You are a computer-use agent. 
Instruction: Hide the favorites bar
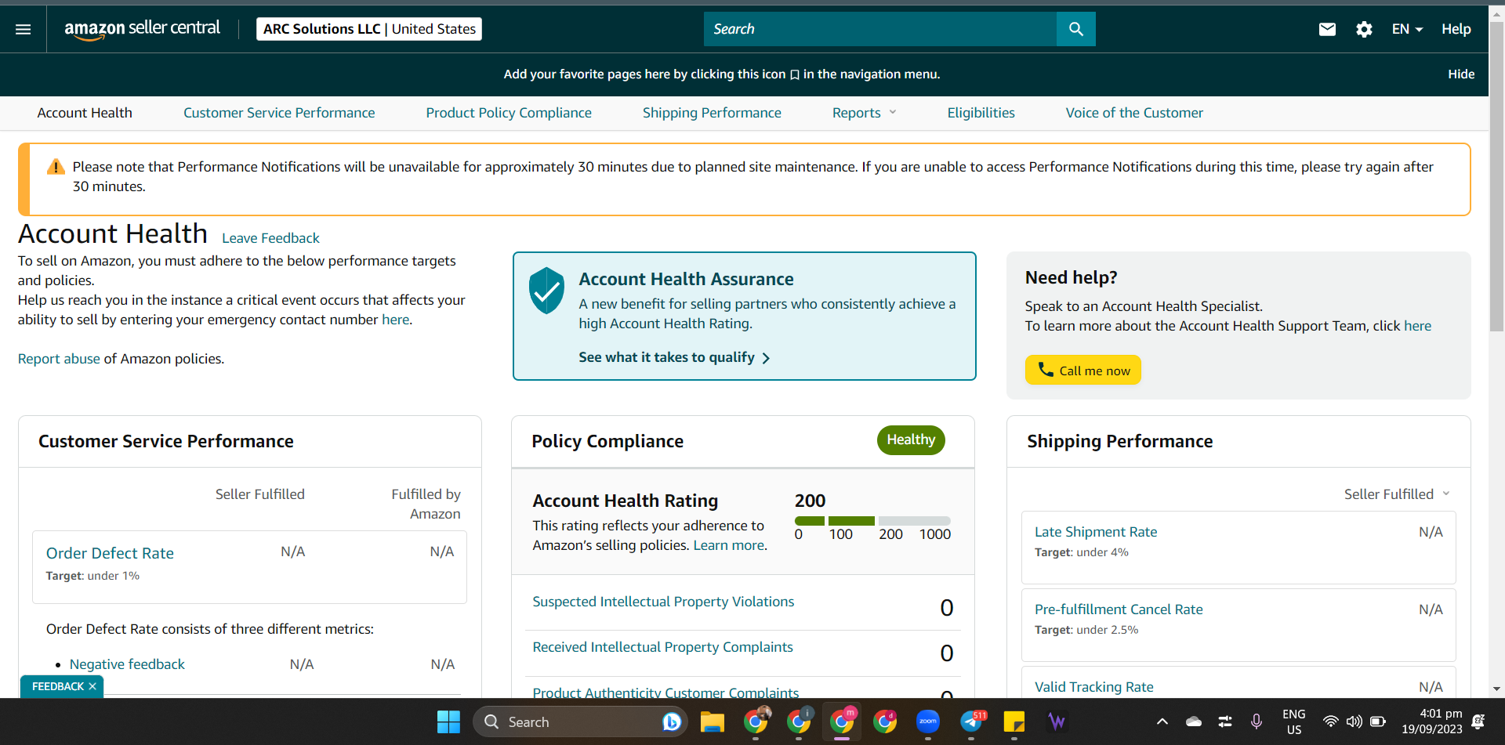1461,74
